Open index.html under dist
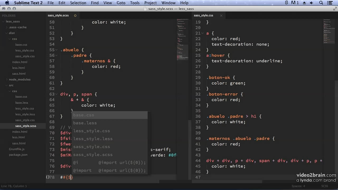338x190 pixels. pos(20,62)
